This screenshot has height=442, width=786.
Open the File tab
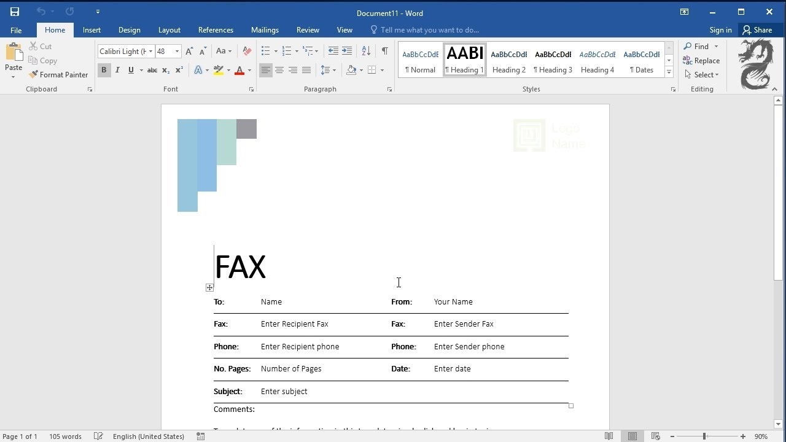click(x=16, y=30)
